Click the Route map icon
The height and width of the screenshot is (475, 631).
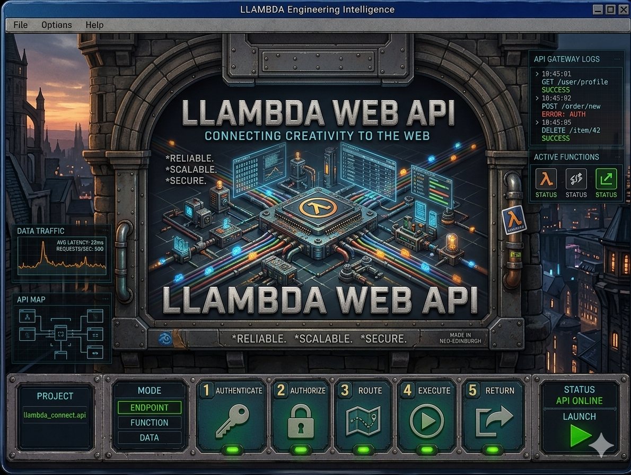363,421
